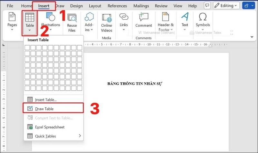Open the Editing mode dropdown

tap(226, 5)
